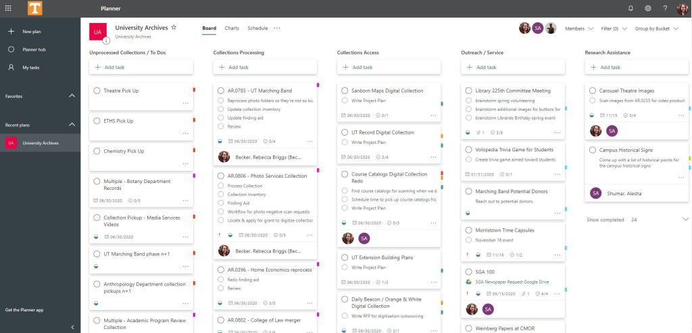692x333 pixels.
Task: Check off 'brainstorm spring volunteering' item
Action: click(x=469, y=101)
